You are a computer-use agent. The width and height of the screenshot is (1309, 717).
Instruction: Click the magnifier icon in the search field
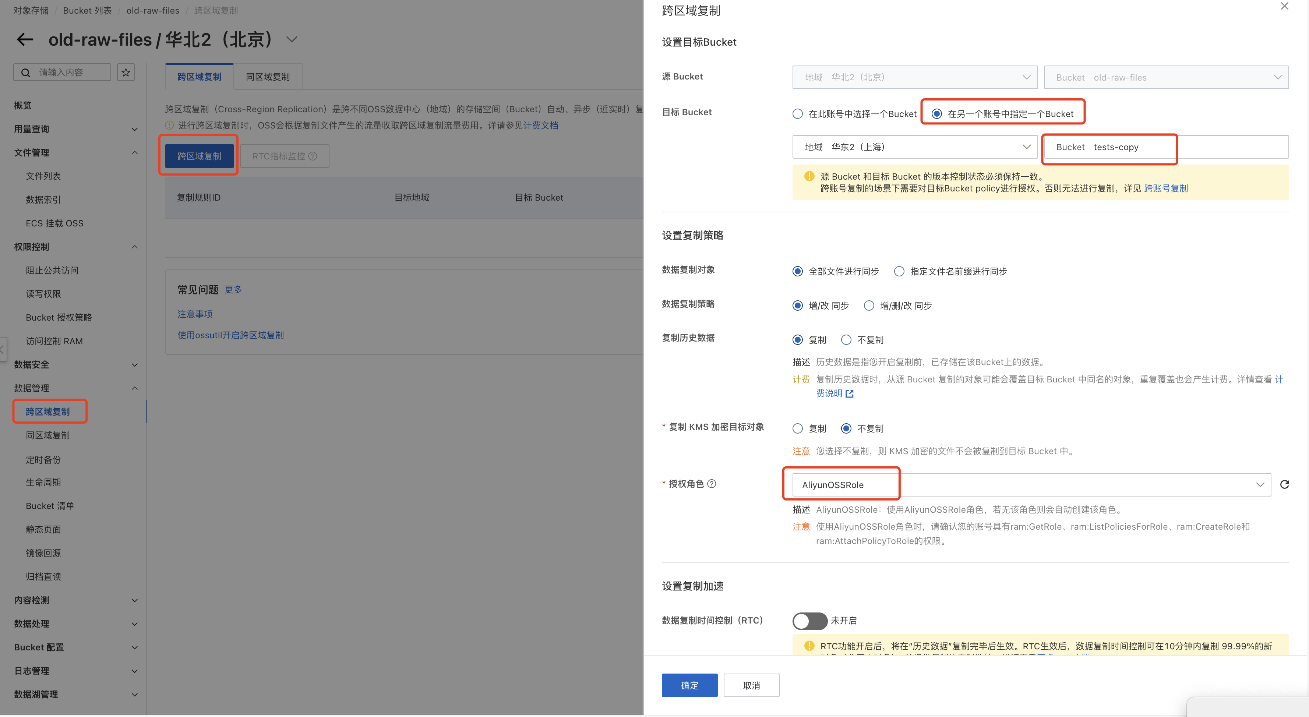click(x=25, y=72)
